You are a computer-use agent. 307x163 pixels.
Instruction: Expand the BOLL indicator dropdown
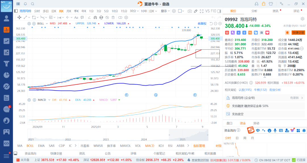47,24
